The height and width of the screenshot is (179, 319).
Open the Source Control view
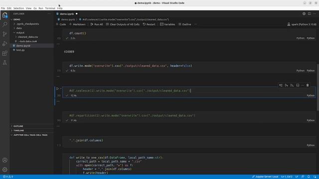point(4,34)
